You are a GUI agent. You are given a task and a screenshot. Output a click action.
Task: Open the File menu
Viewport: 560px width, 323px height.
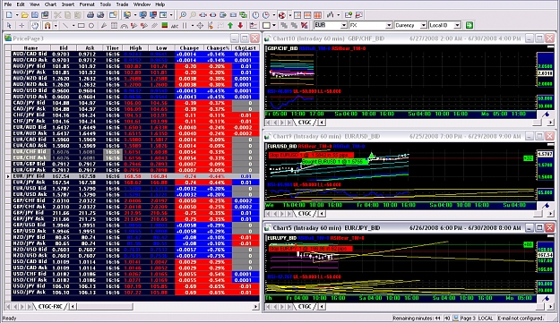(7, 4)
